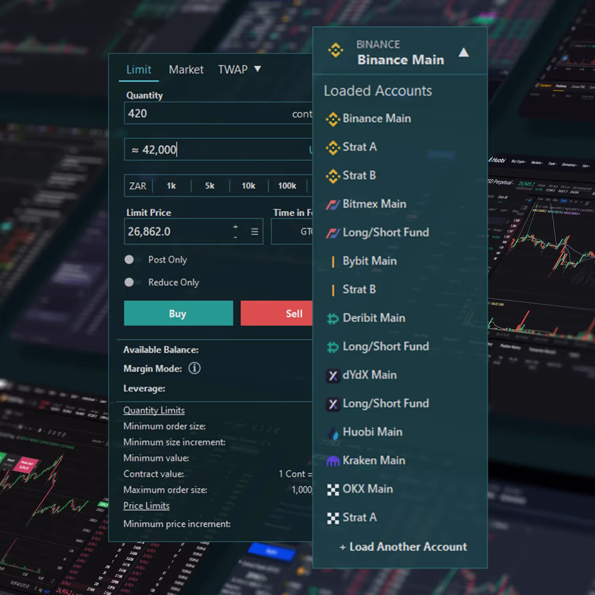Click the dYdX icon beside dYdX Main
Image resolution: width=595 pixels, height=595 pixels.
(x=333, y=376)
